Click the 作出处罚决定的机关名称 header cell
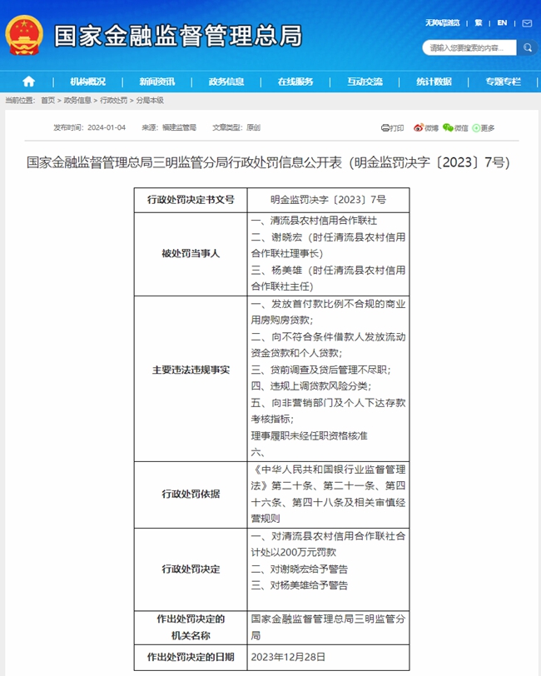This screenshot has height=676, width=541. 191,627
